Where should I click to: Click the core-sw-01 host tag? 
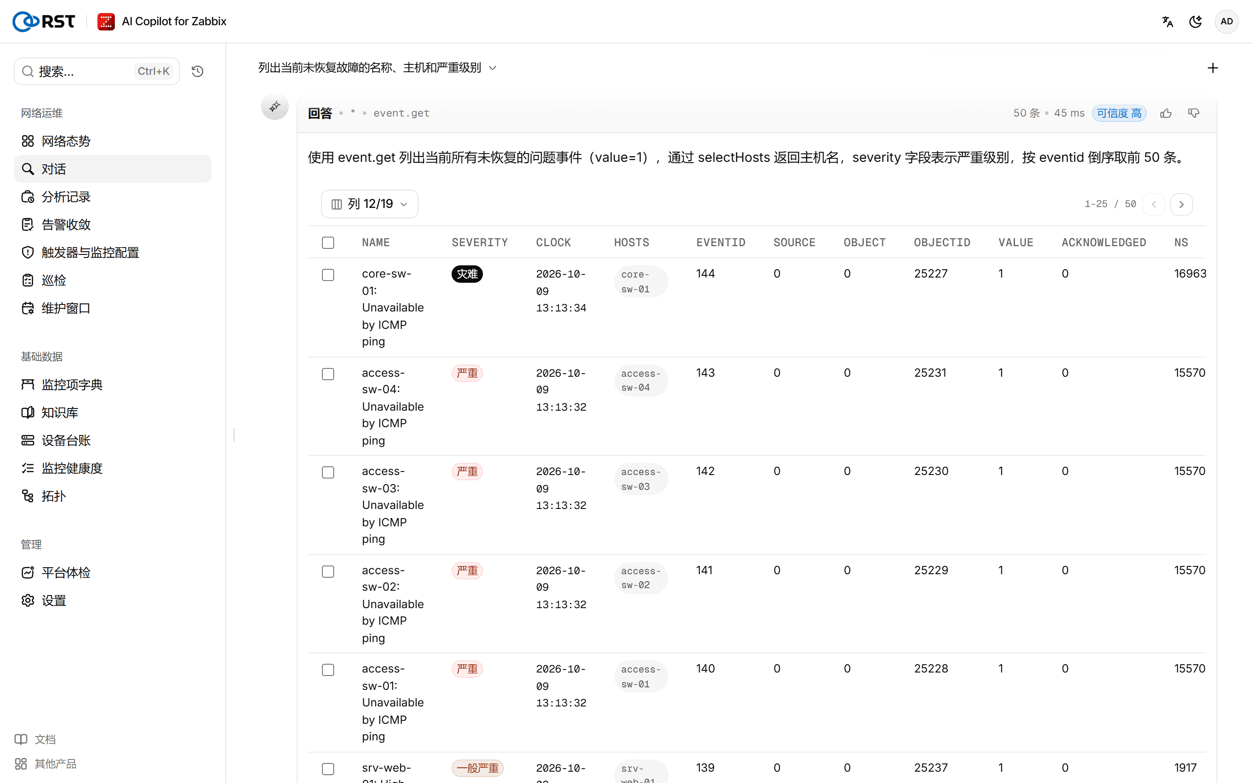pos(640,282)
